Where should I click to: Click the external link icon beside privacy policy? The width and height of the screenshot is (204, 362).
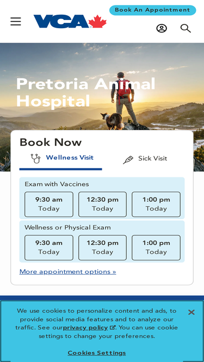tap(112, 328)
